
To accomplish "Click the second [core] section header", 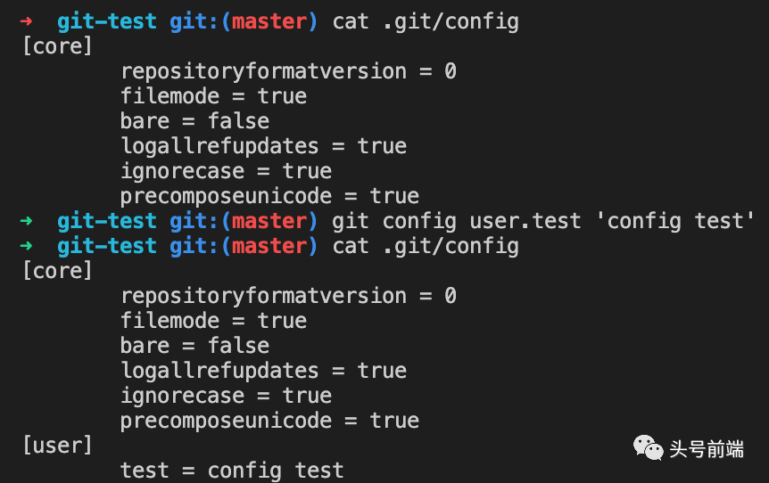I will tap(57, 271).
